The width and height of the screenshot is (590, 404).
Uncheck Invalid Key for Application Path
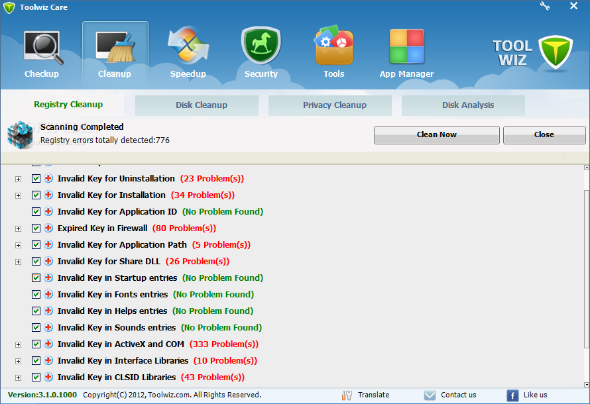36,244
